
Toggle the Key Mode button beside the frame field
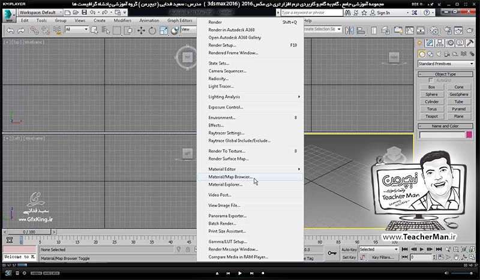click(x=404, y=257)
